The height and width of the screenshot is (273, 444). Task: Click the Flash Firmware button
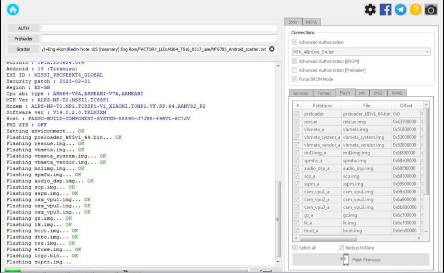click(x=361, y=260)
